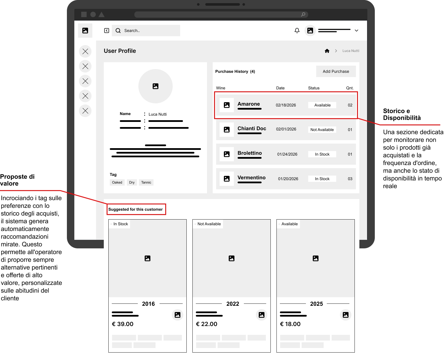Viewport: 446px width, 364px height.
Task: Select the Amarone wine name
Action: [249, 104]
